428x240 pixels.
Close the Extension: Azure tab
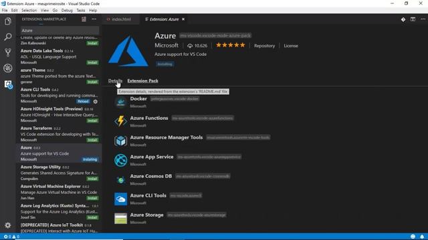[183, 19]
